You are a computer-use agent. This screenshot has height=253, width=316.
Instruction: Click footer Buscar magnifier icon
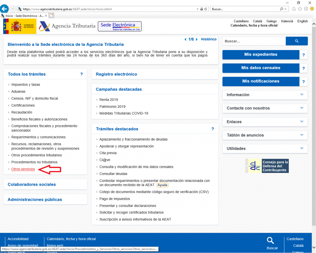coord(270,241)
